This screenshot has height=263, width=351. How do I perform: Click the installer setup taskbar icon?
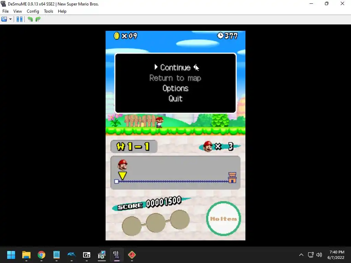coord(101,255)
